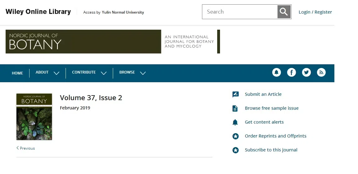Viewport: 358px width, 174px height.
Task: Expand the ABOUT dropdown menu
Action: 47,73
